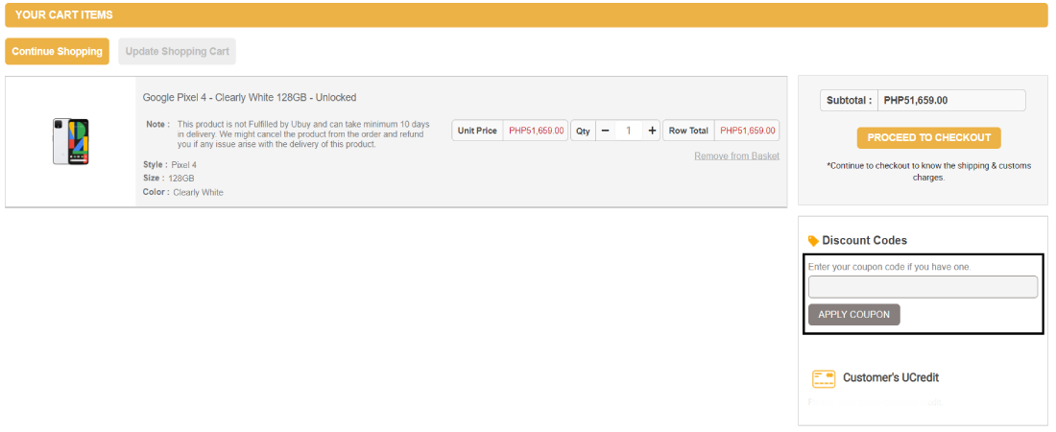The height and width of the screenshot is (432, 1056).
Task: Proceed to Checkout
Action: click(928, 138)
